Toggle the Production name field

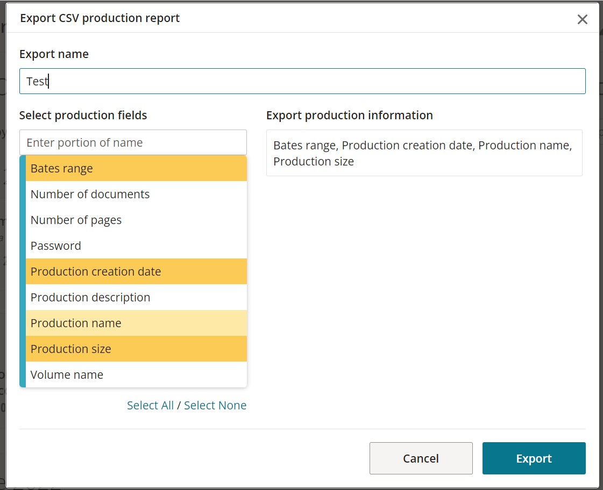coord(136,322)
